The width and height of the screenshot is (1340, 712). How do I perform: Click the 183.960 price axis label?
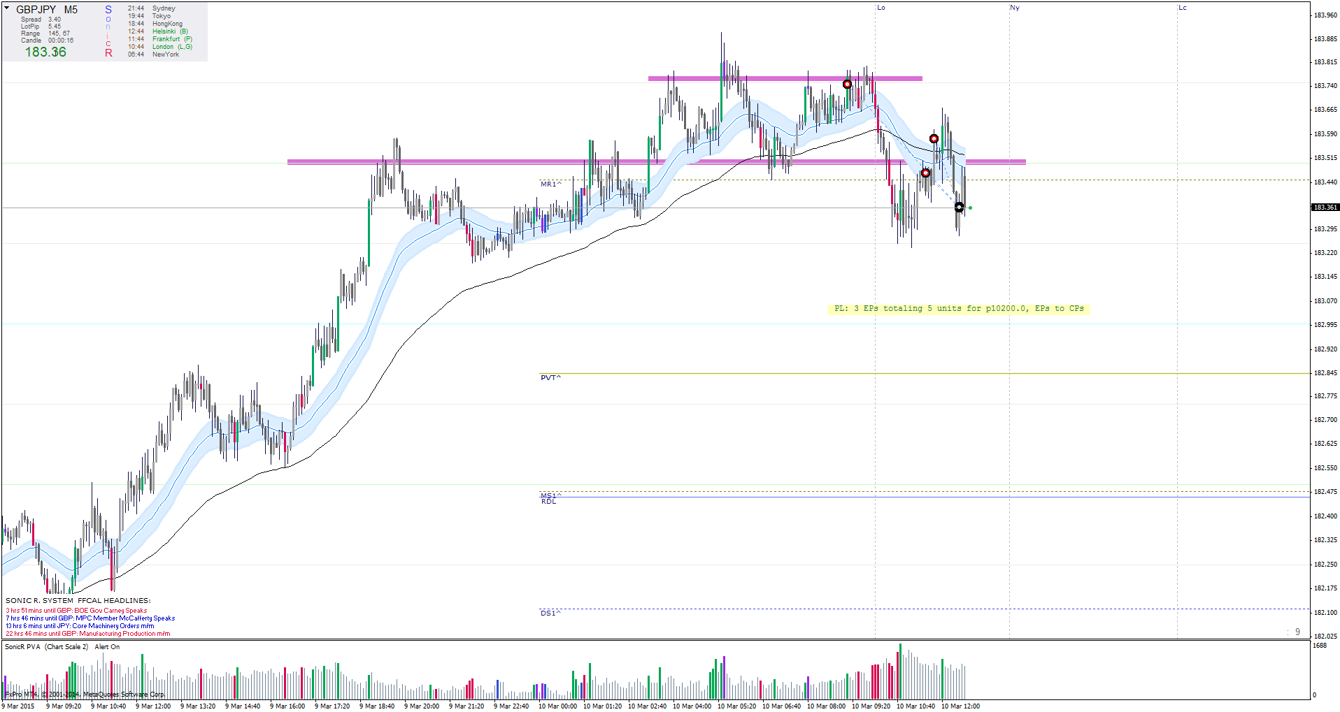[x=1325, y=15]
